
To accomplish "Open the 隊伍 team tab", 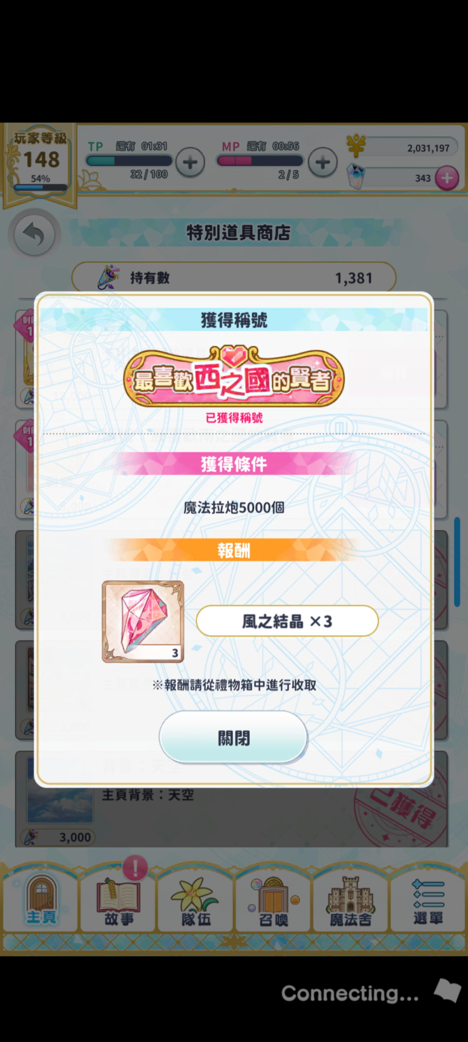I will click(x=196, y=899).
